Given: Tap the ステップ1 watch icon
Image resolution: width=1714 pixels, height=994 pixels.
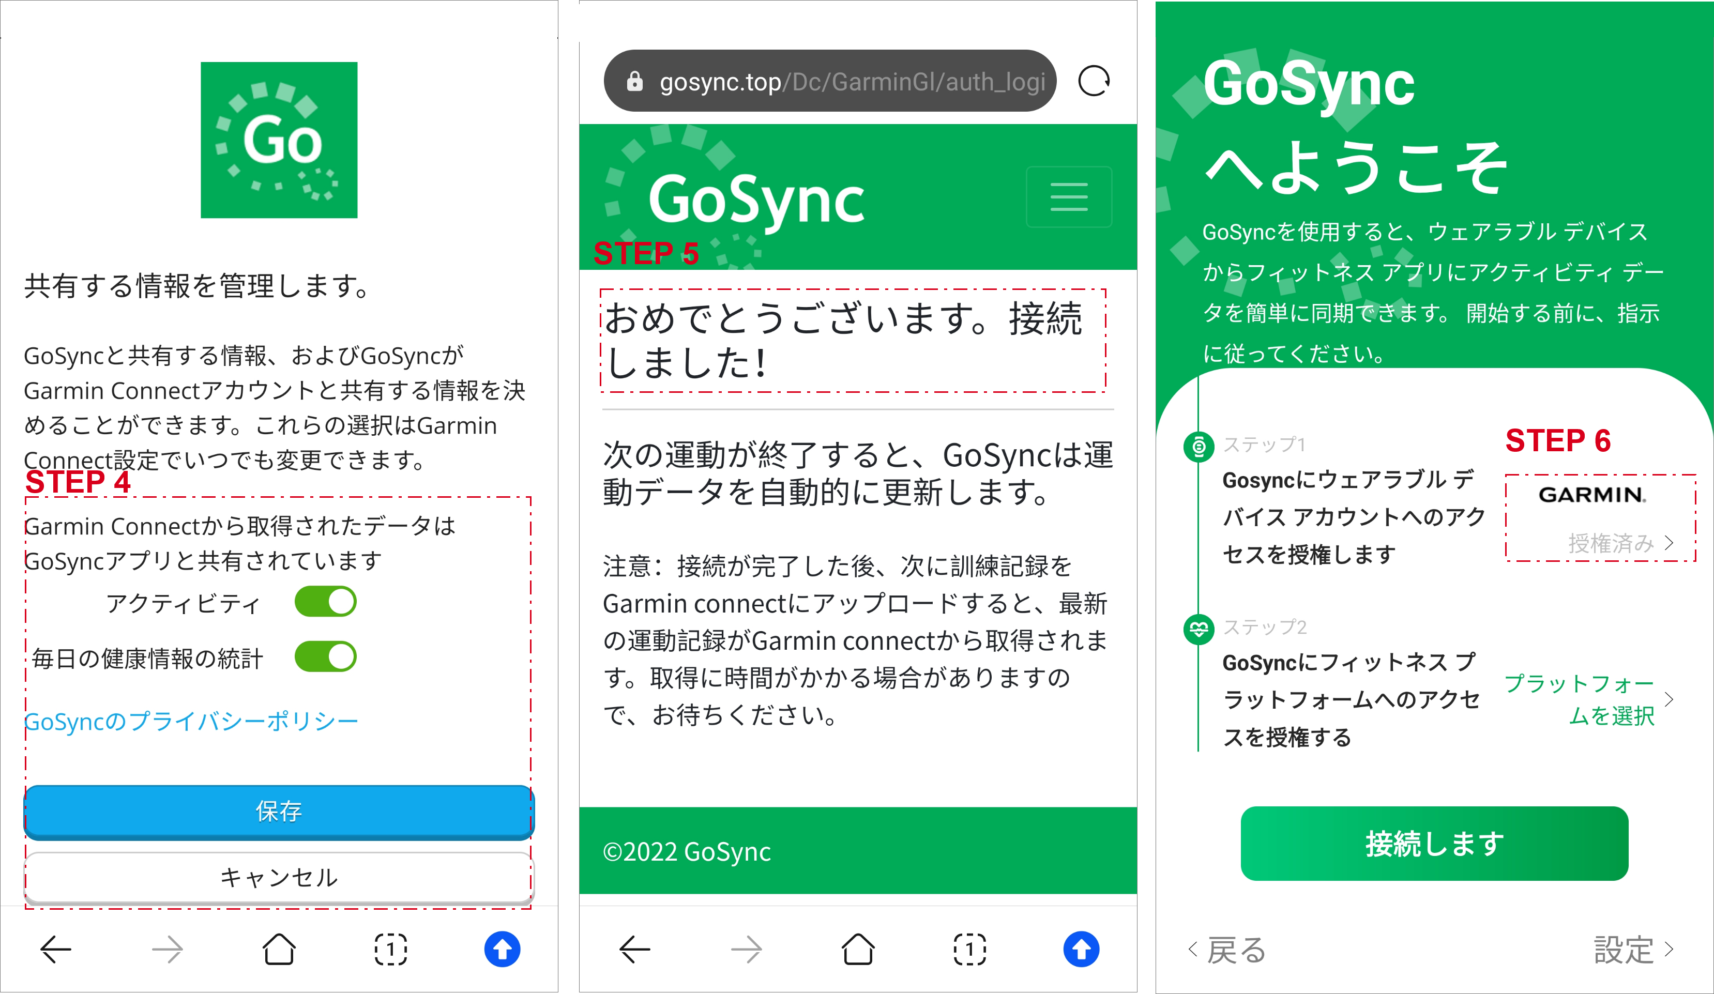Looking at the screenshot, I should tap(1199, 447).
